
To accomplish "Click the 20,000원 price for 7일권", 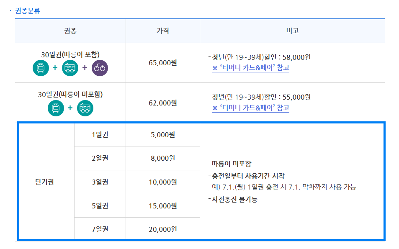I will point(162,229).
